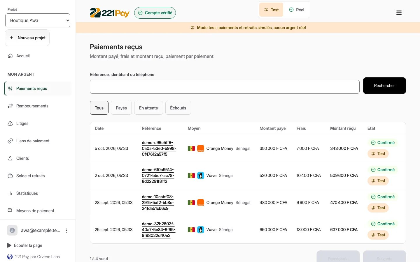Image resolution: width=420 pixels, height=262 pixels.
Task: Click the Liens de paiement link icon
Action: (x=10, y=141)
